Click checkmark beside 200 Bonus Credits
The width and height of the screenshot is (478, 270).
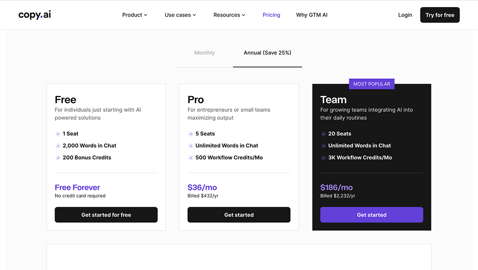58,158
